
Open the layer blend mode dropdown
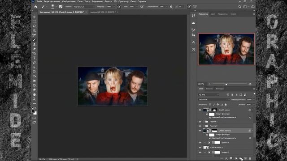pos(214,100)
